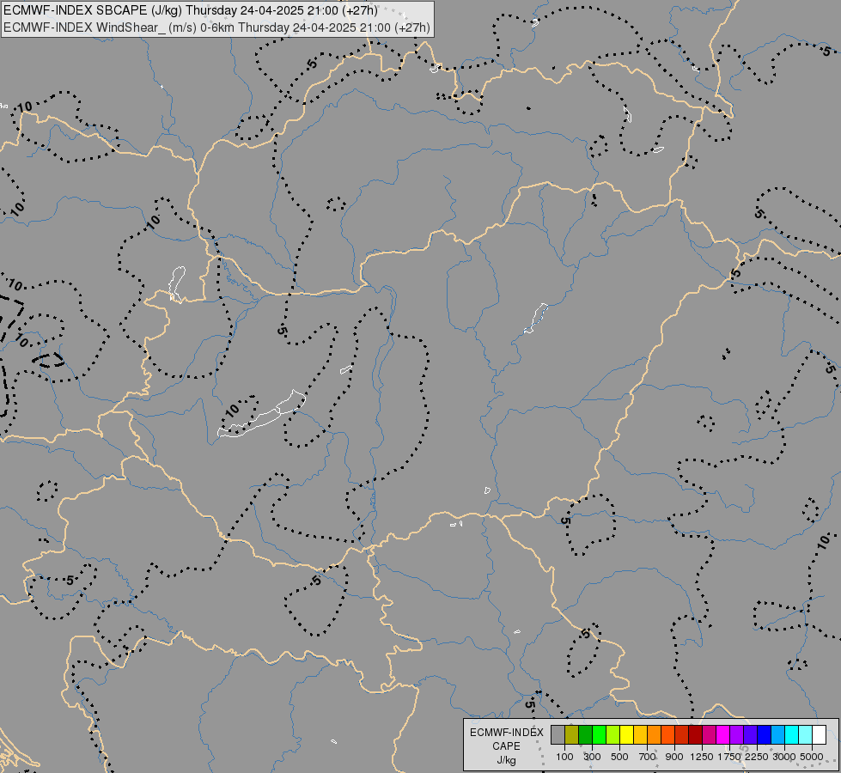
Task: Click the legend value 500
Action: coord(619,757)
